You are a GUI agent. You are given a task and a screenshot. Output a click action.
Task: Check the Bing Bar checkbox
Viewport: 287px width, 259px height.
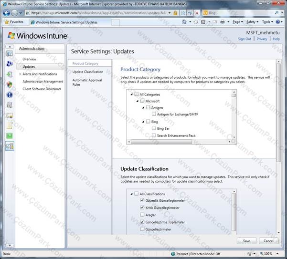tap(154, 128)
